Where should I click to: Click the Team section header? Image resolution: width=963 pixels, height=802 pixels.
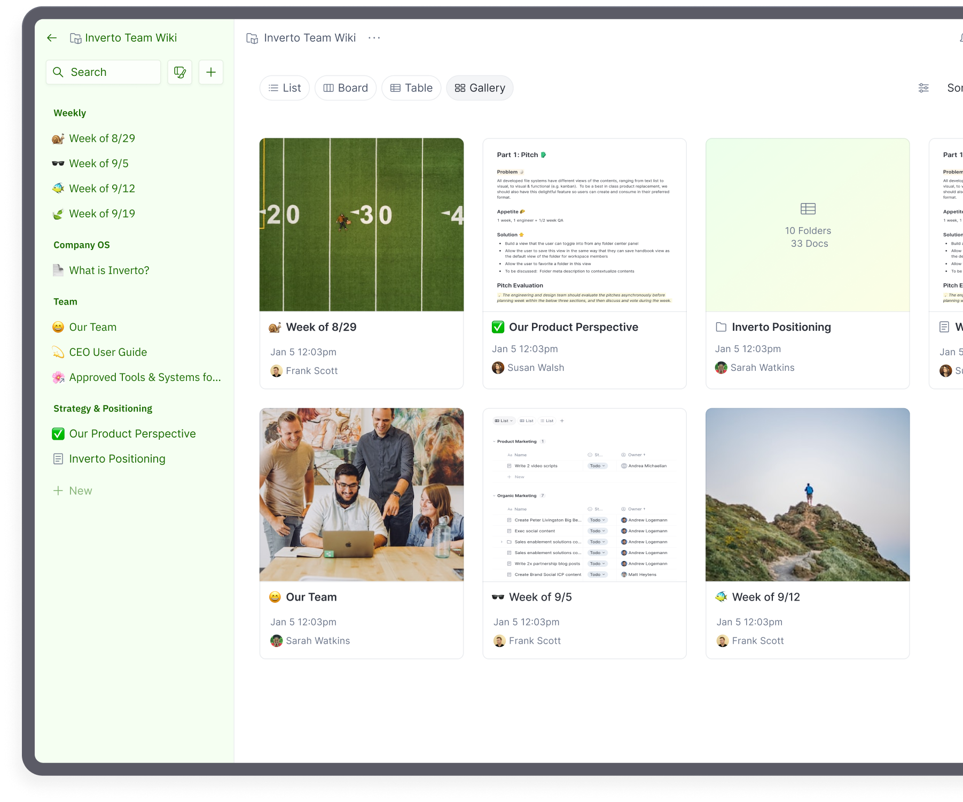65,302
